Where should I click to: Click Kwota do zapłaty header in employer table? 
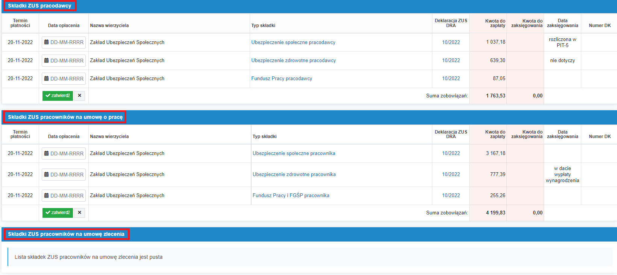click(x=495, y=23)
